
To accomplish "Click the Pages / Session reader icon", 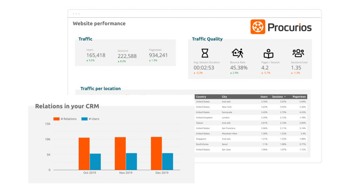I will [x=269, y=54].
